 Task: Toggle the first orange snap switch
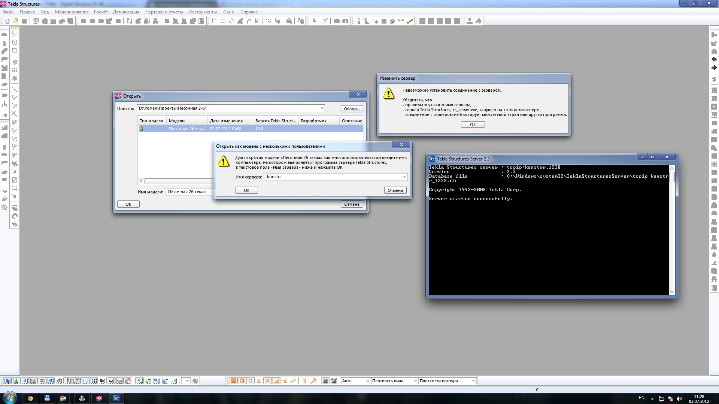[233, 381]
